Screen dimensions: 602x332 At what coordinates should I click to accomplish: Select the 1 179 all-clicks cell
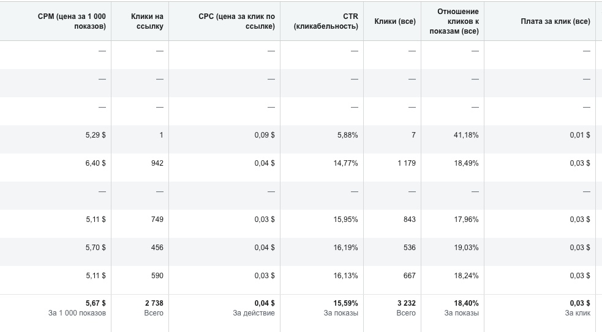(x=407, y=163)
